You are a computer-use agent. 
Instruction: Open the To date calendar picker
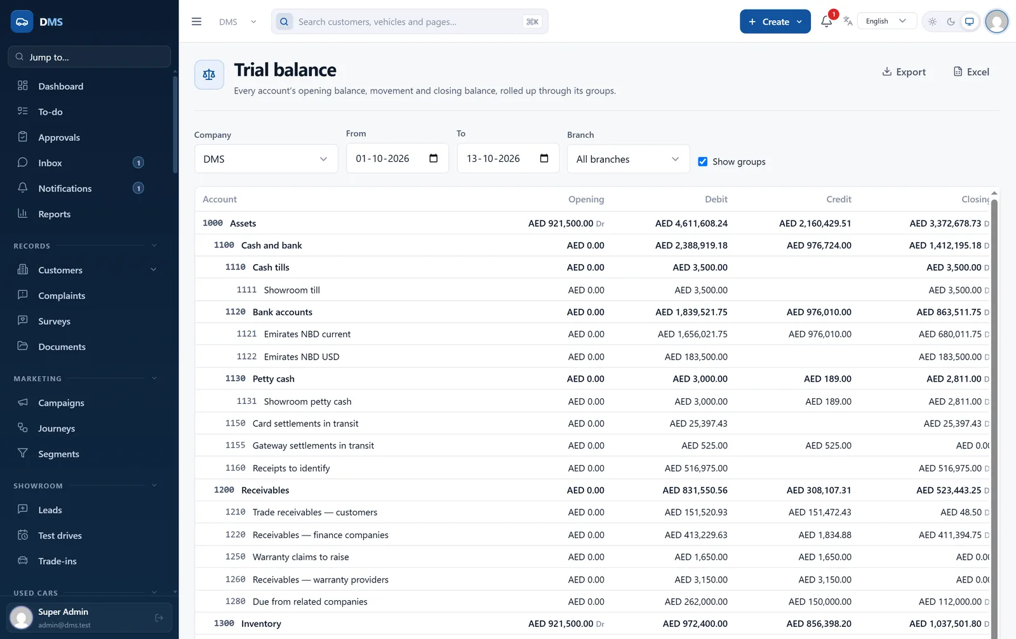coord(544,158)
